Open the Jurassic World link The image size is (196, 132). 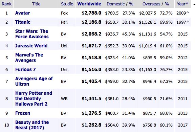31,46
